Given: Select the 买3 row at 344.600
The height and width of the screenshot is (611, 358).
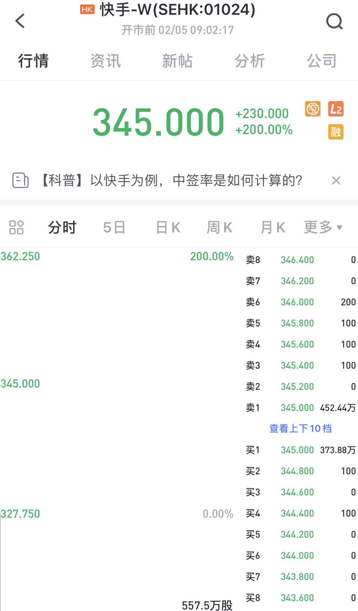Looking at the screenshot, I should pyautogui.click(x=301, y=492).
